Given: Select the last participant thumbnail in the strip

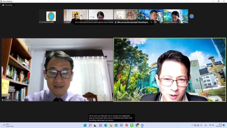Looking at the screenshot, I should pyautogui.click(x=176, y=16).
